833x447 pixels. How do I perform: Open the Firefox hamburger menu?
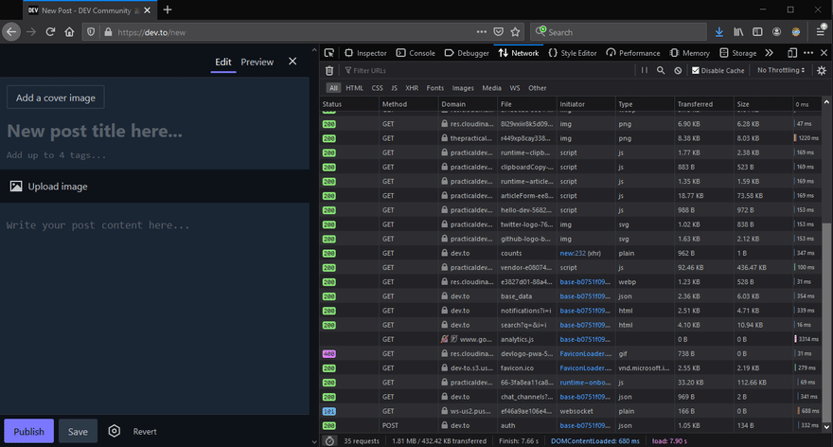tap(821, 32)
